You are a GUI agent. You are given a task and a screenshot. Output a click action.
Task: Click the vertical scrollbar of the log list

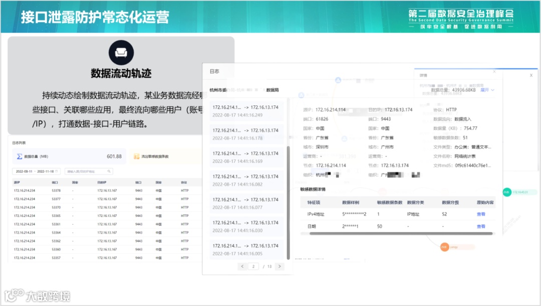coord(288,202)
